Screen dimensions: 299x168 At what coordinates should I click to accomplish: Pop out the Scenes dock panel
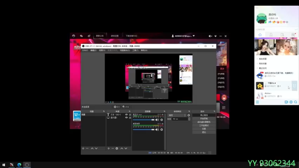click(x=104, y=111)
